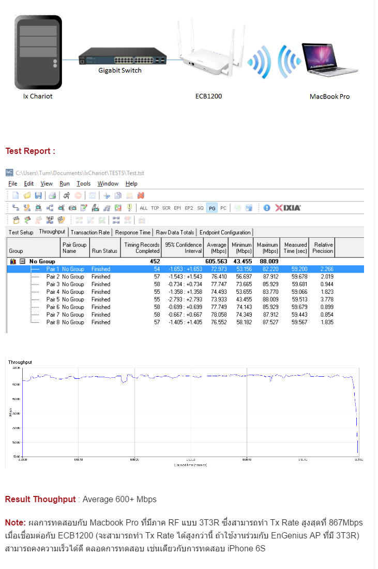Click the New test document icon

click(16, 195)
